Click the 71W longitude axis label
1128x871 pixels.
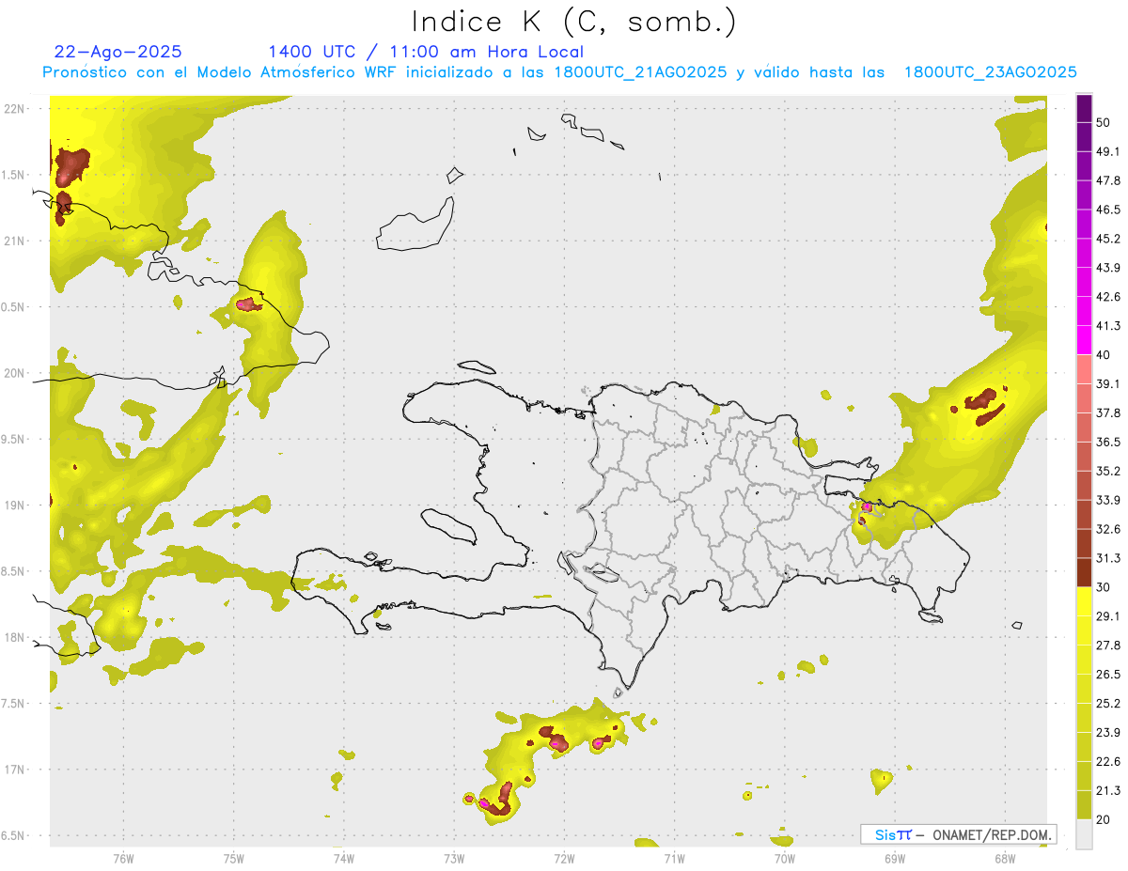[674, 858]
